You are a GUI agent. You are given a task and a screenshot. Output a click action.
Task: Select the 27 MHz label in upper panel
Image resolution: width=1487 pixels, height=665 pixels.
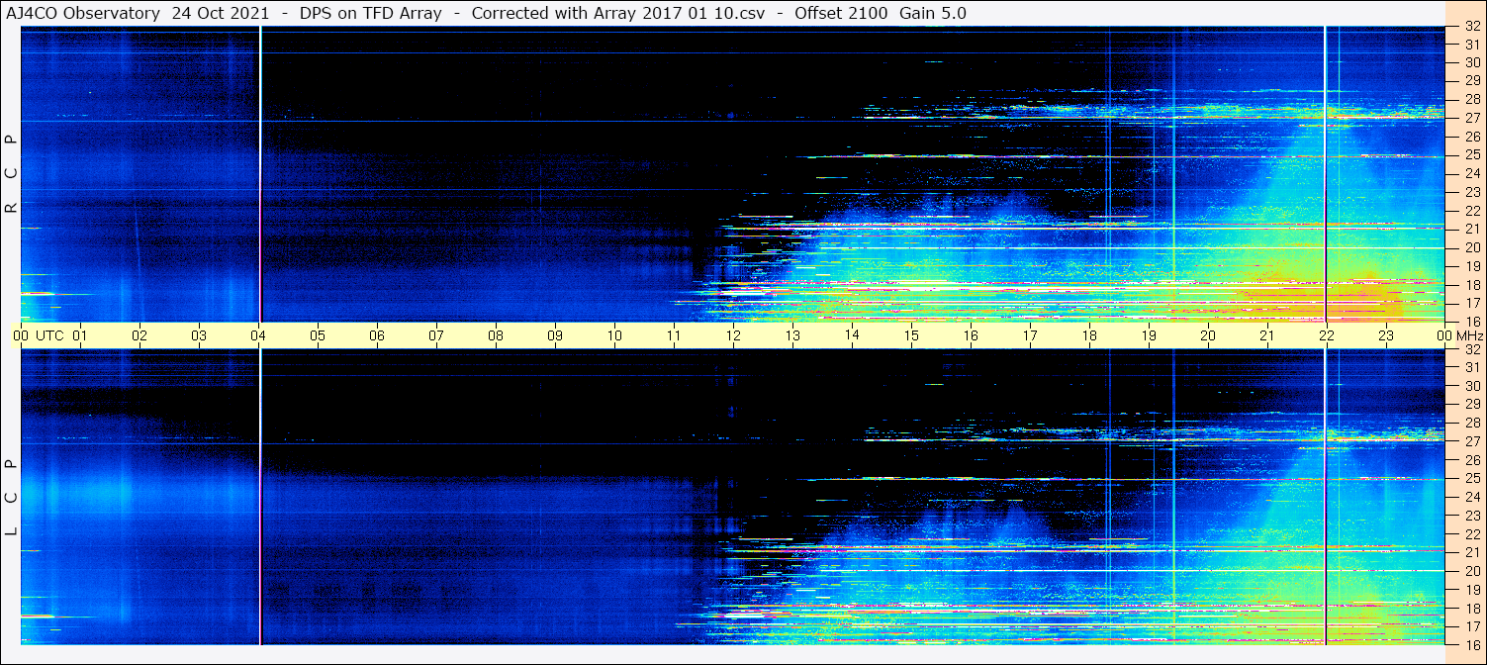point(1471,118)
